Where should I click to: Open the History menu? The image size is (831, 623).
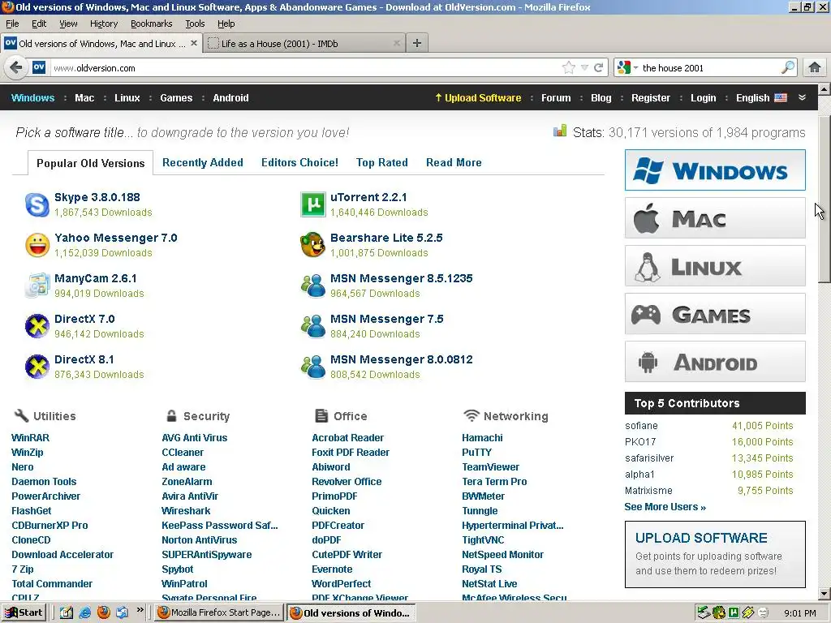point(104,24)
